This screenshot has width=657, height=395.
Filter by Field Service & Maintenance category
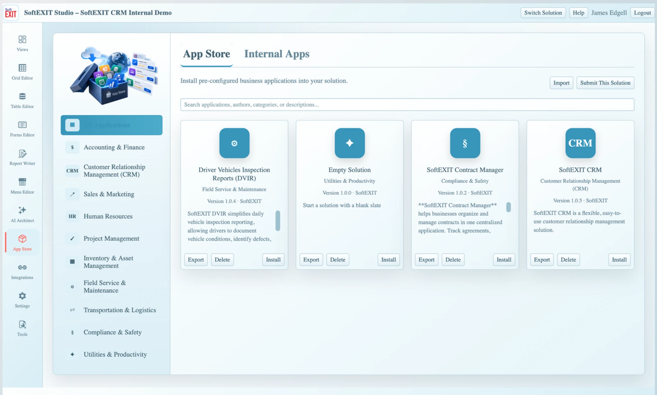click(112, 286)
